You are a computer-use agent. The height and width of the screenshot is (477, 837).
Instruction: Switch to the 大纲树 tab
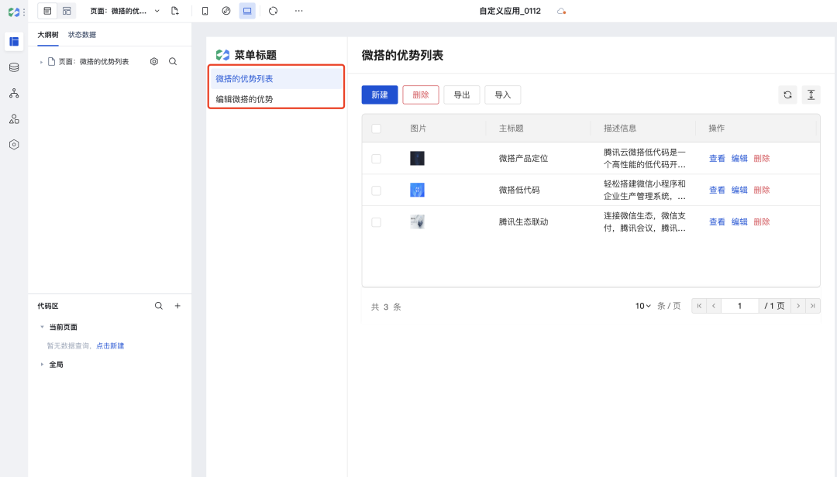tap(48, 35)
